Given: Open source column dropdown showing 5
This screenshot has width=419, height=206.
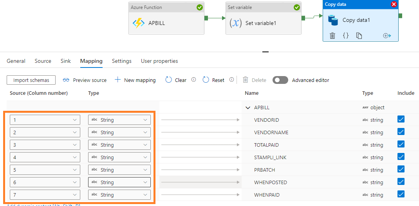Looking at the screenshot, I should (x=45, y=170).
